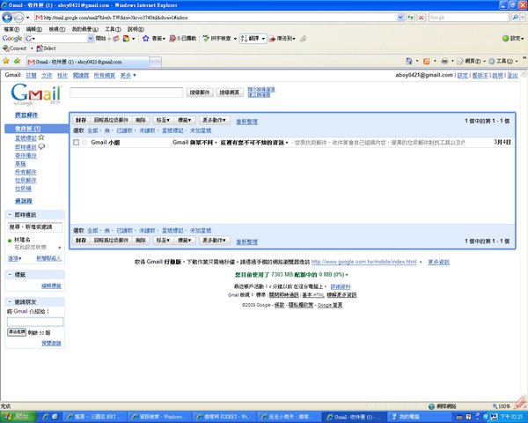528x423 pixels.
Task: Open the 垃圾桶 trash folder link
Action: [x=23, y=189]
